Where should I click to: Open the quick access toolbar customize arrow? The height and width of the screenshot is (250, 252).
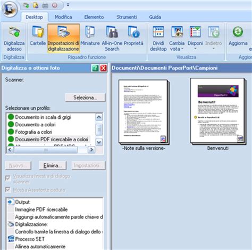point(68,5)
